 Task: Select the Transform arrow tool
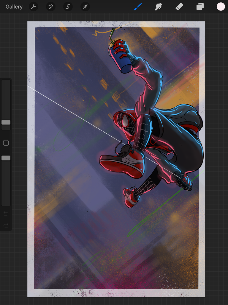coord(85,7)
